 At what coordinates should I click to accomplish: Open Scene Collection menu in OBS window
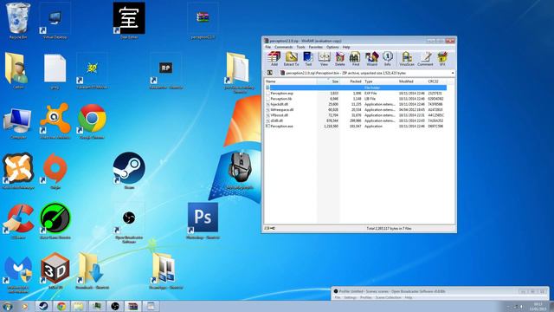click(x=389, y=297)
